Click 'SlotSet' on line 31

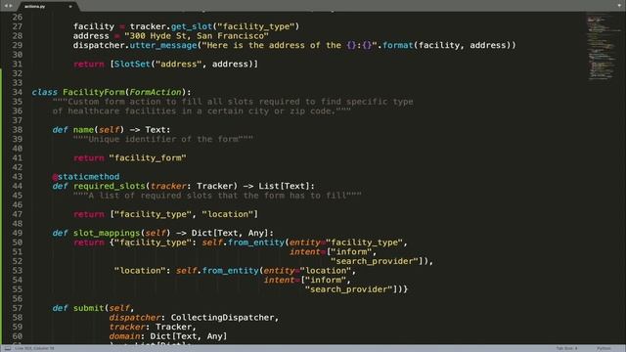tap(132, 64)
